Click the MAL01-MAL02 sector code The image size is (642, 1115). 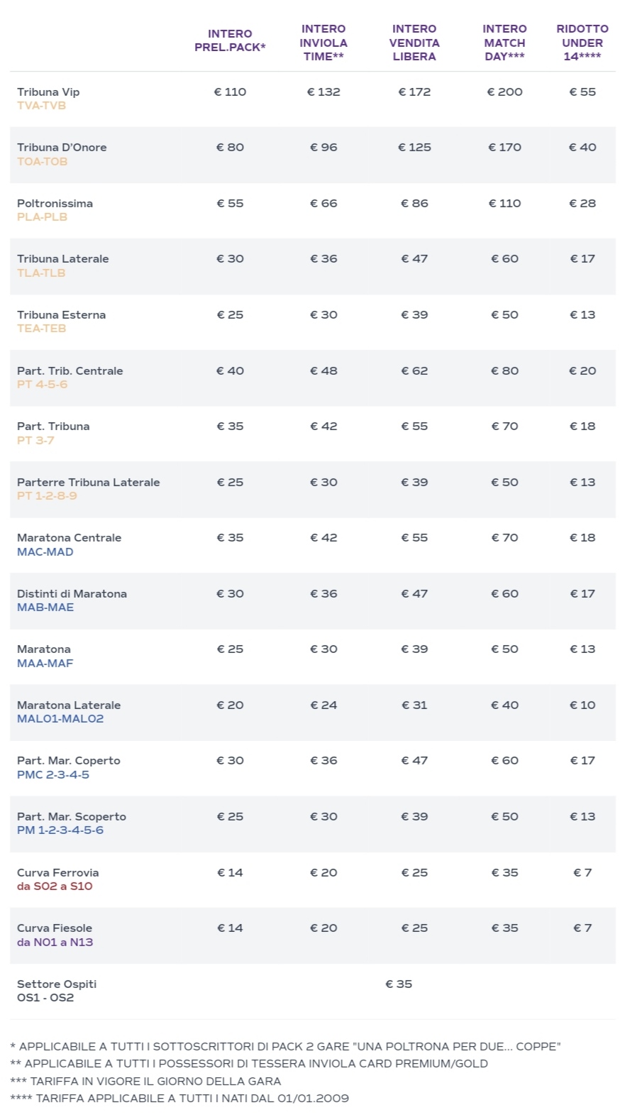tap(60, 719)
